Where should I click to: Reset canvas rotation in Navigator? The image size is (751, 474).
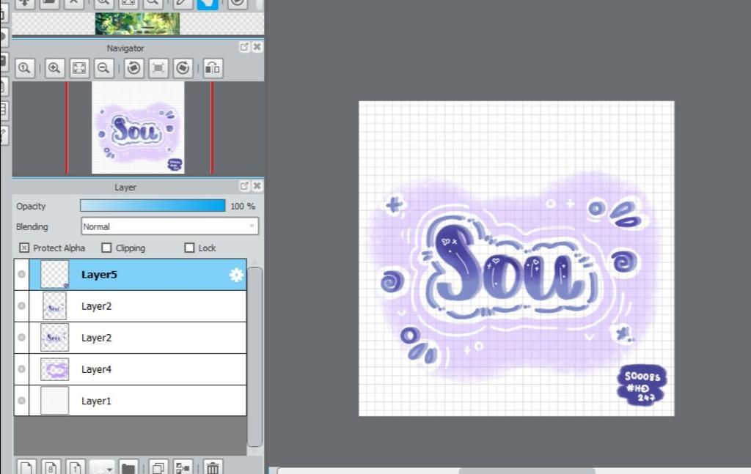point(158,68)
